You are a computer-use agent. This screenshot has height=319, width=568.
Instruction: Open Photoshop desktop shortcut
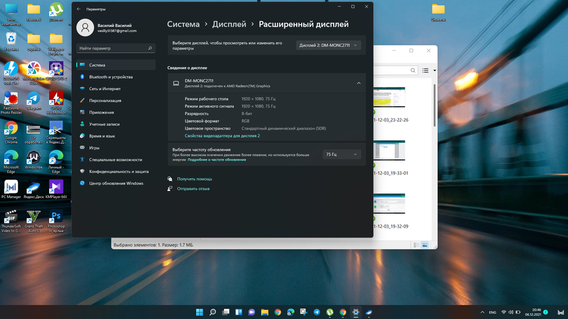[x=56, y=217]
